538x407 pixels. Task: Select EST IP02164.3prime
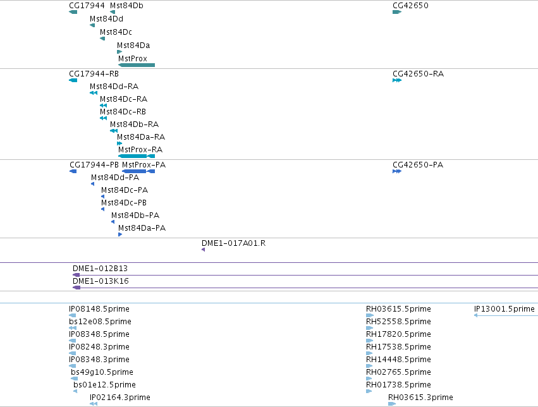(120, 398)
